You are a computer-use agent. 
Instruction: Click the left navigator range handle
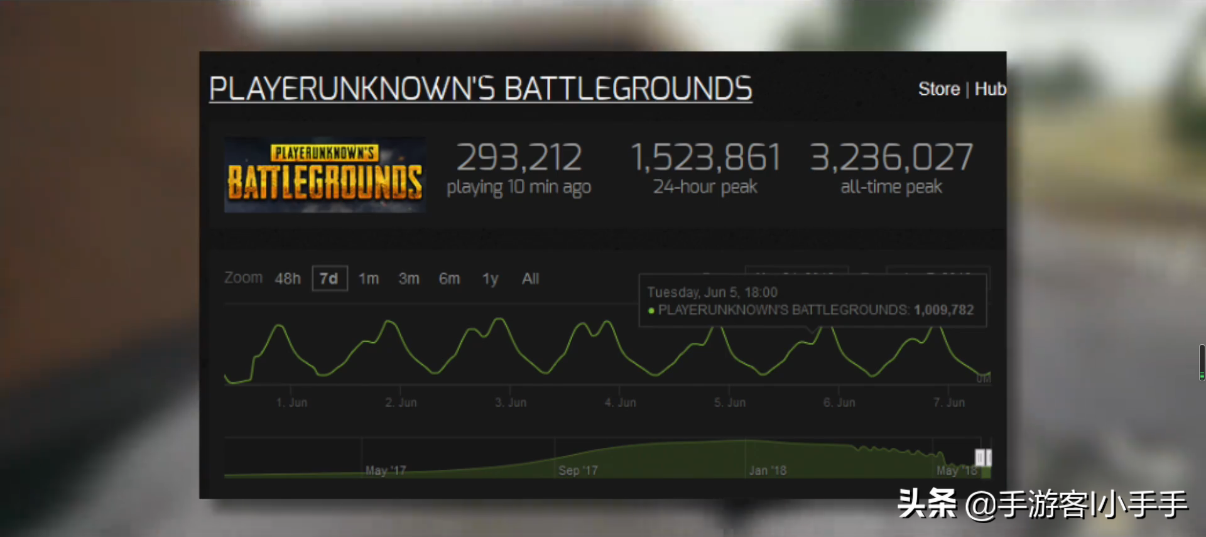[979, 457]
